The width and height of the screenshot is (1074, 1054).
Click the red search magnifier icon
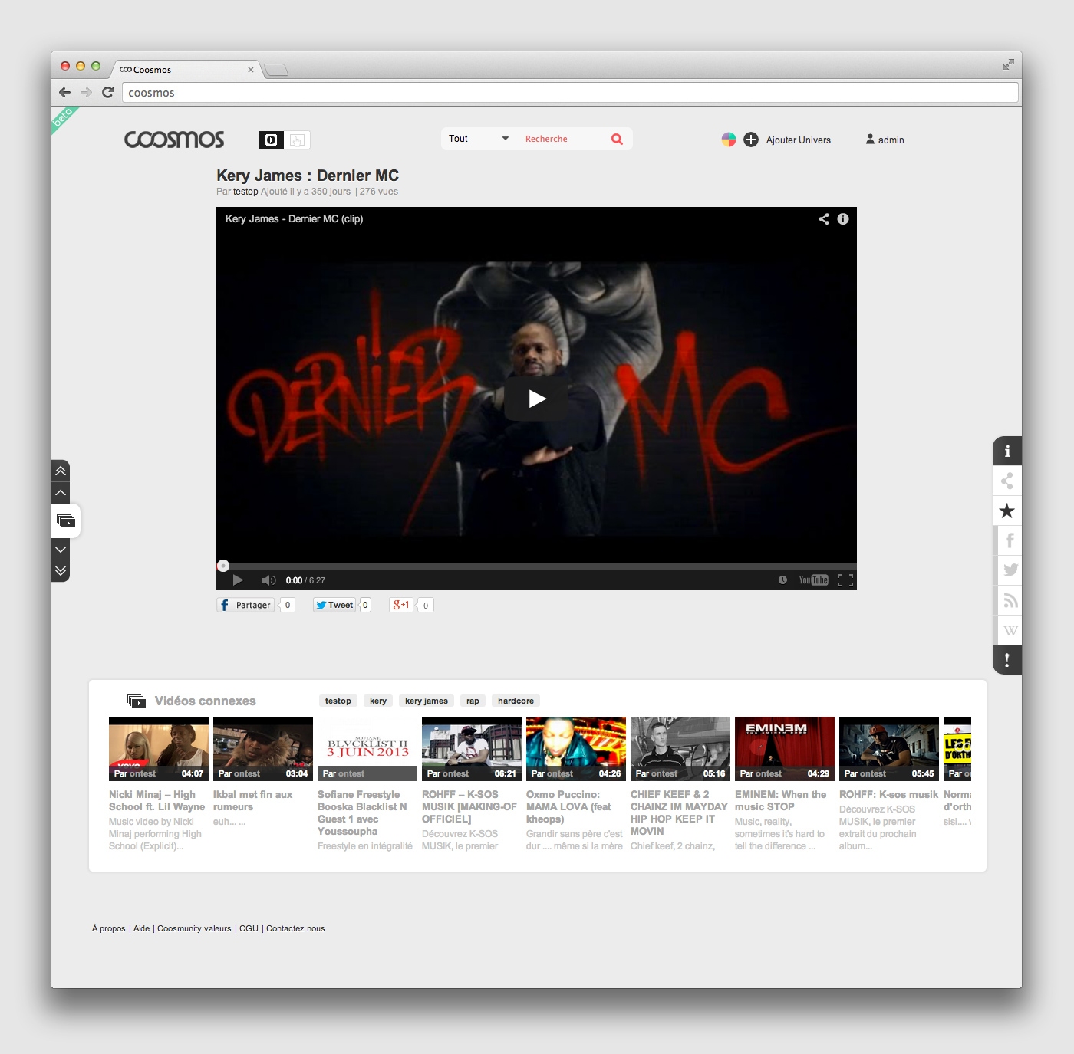(617, 139)
